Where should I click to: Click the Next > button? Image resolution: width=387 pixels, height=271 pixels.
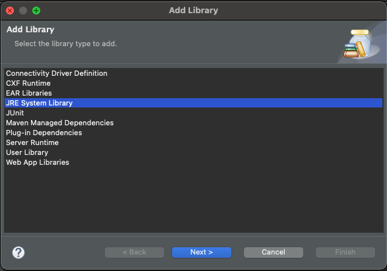coord(202,253)
